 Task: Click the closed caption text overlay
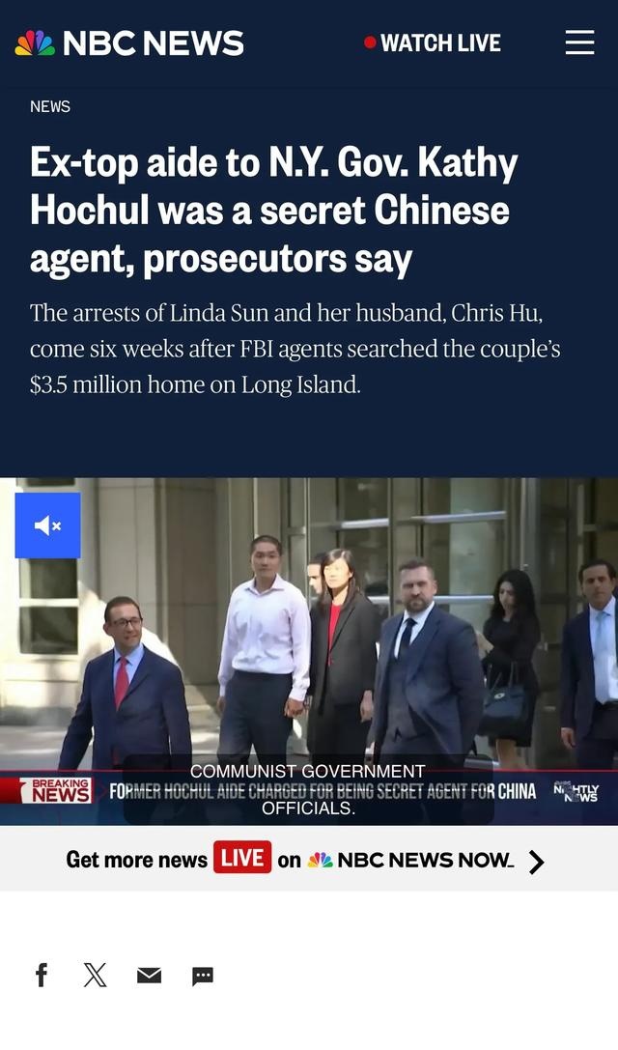point(308,789)
